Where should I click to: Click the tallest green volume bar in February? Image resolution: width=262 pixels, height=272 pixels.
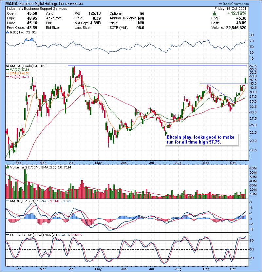tap(25, 184)
